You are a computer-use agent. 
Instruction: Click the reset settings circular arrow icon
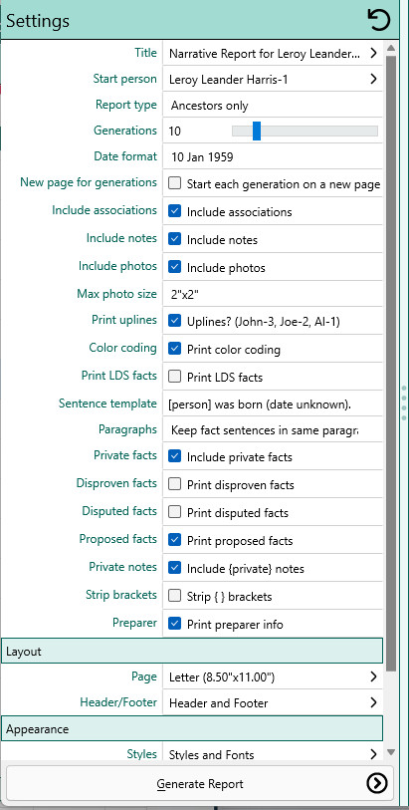(378, 20)
